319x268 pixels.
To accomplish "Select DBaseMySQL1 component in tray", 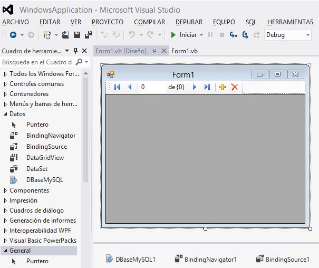I will click(131, 259).
